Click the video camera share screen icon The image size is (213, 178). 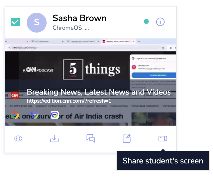click(163, 139)
